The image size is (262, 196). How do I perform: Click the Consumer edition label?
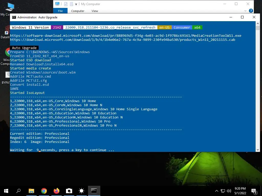click(x=182, y=27)
